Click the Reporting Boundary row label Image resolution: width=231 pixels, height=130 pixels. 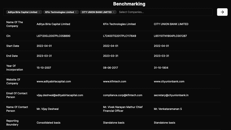(x=12, y=123)
